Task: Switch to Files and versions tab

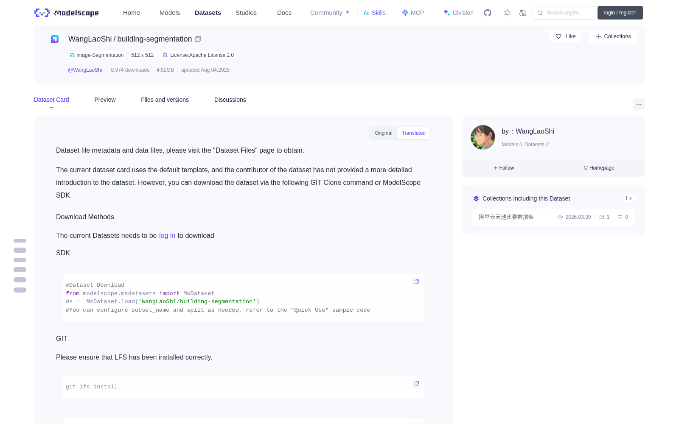Action: (165, 100)
